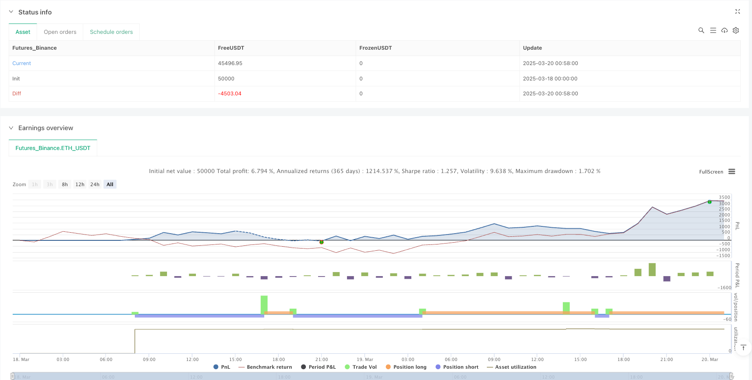
Task: Switch to the Schedule orders tab
Action: [111, 32]
